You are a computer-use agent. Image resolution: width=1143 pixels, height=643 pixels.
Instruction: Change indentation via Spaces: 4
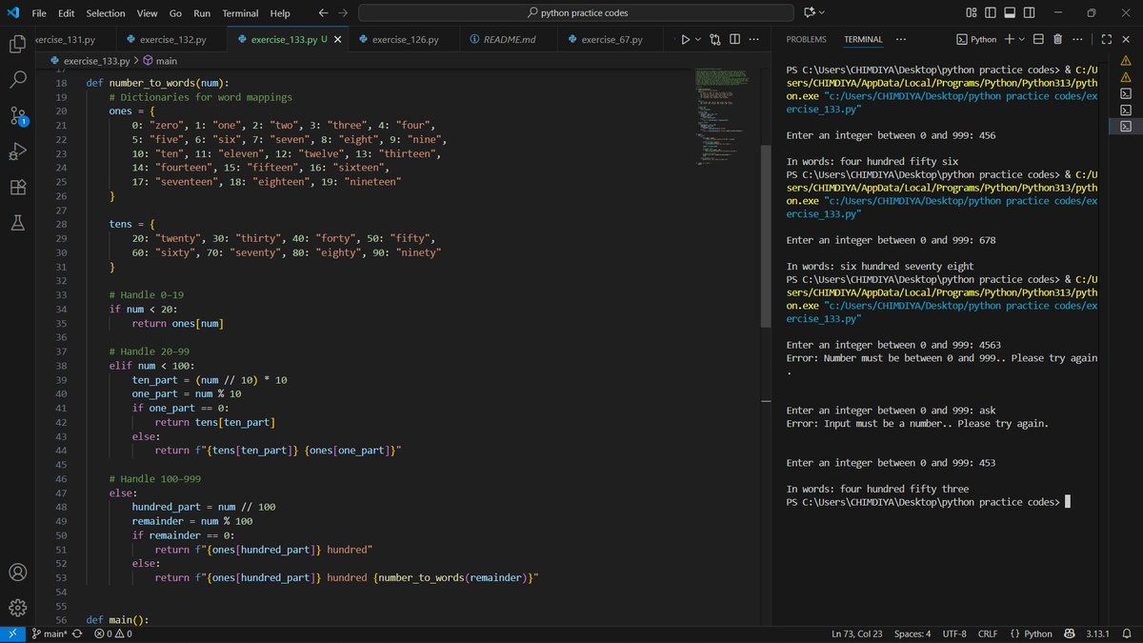(x=912, y=633)
